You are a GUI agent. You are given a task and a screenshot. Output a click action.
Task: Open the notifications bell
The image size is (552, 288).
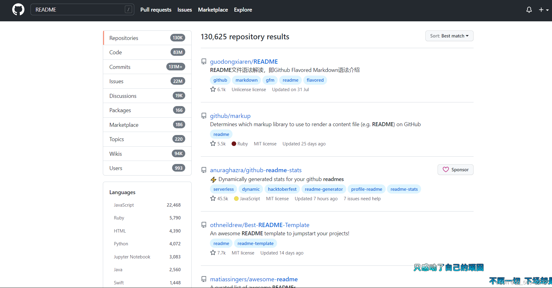pos(529,10)
